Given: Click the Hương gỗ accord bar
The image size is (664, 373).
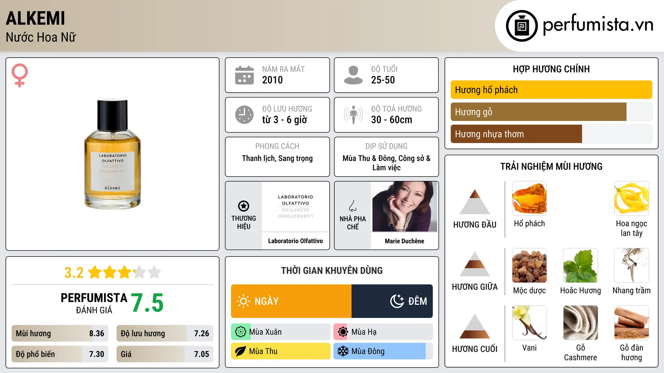Looking at the screenshot, I should (551, 112).
